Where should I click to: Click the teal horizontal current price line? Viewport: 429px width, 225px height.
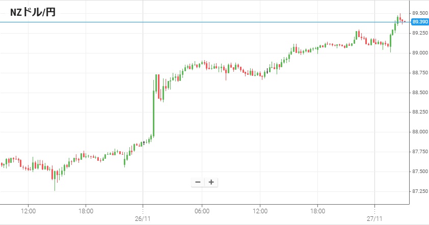(x=204, y=22)
